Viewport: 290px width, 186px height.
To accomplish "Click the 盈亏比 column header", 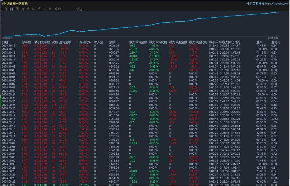I will point(276,42).
